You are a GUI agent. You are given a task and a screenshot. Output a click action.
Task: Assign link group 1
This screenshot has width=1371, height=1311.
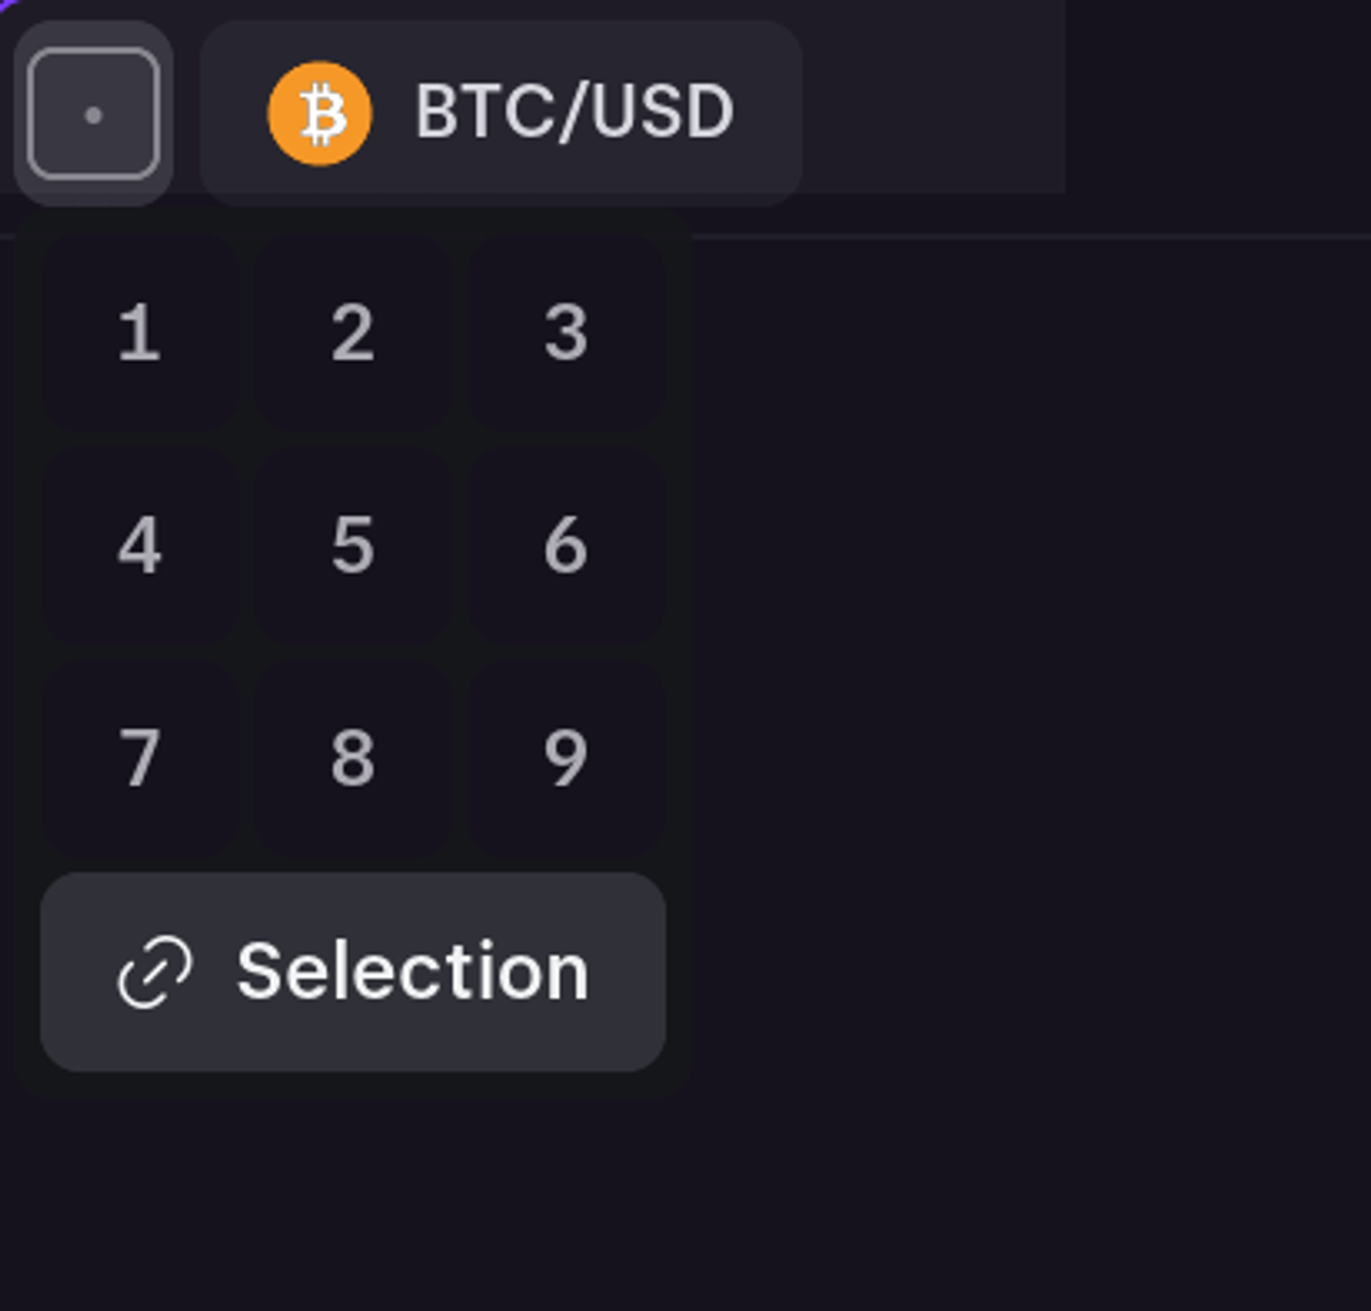139,334
